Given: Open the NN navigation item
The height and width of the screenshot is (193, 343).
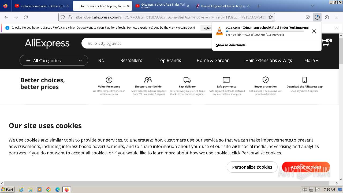Looking at the screenshot, I should 101,60.
